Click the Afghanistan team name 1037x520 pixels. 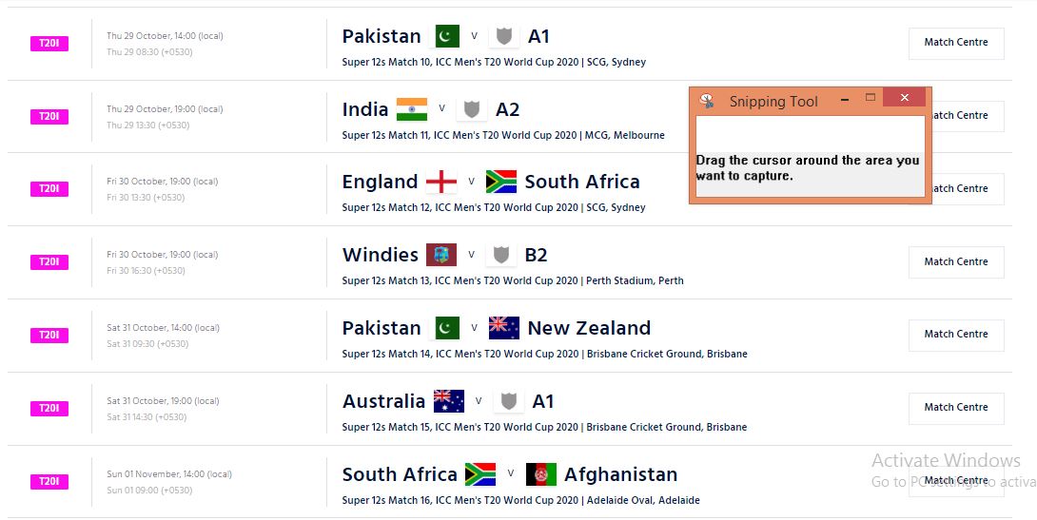coord(620,473)
